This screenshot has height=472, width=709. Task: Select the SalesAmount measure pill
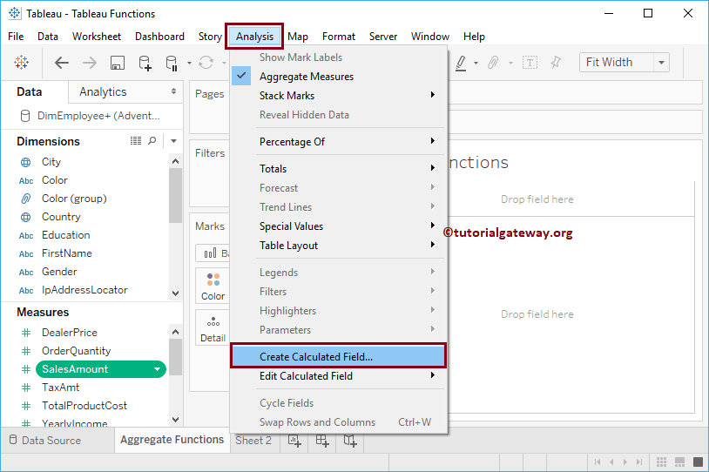click(101, 369)
